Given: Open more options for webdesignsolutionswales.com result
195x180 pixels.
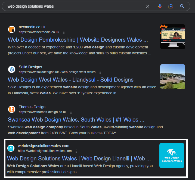Looking at the screenshot, I should [x=76, y=151].
